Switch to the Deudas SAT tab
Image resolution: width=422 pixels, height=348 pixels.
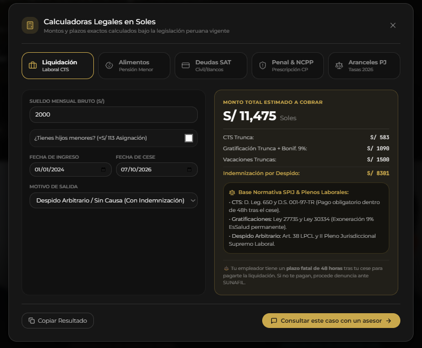(x=211, y=65)
